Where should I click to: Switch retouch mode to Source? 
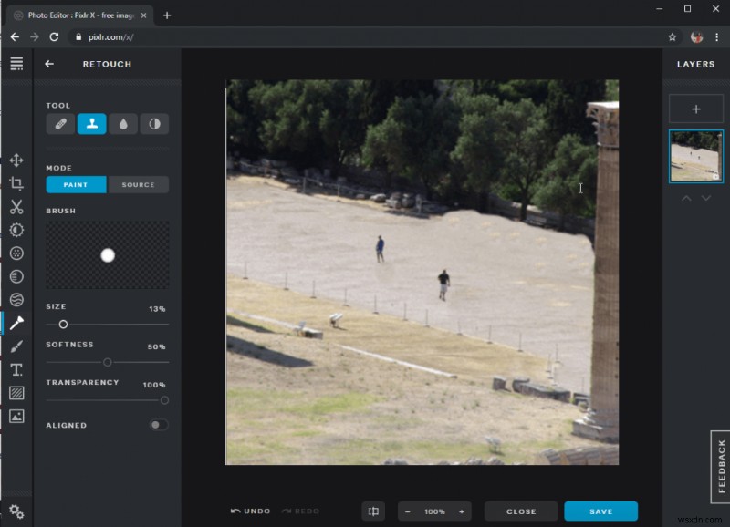[139, 184]
